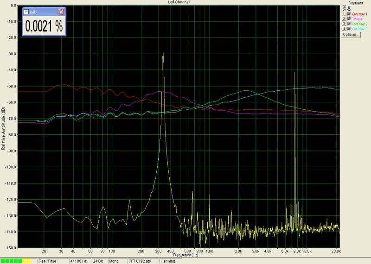Click the Frequency (Hz) axis label
371x264 pixels.
click(x=185, y=255)
